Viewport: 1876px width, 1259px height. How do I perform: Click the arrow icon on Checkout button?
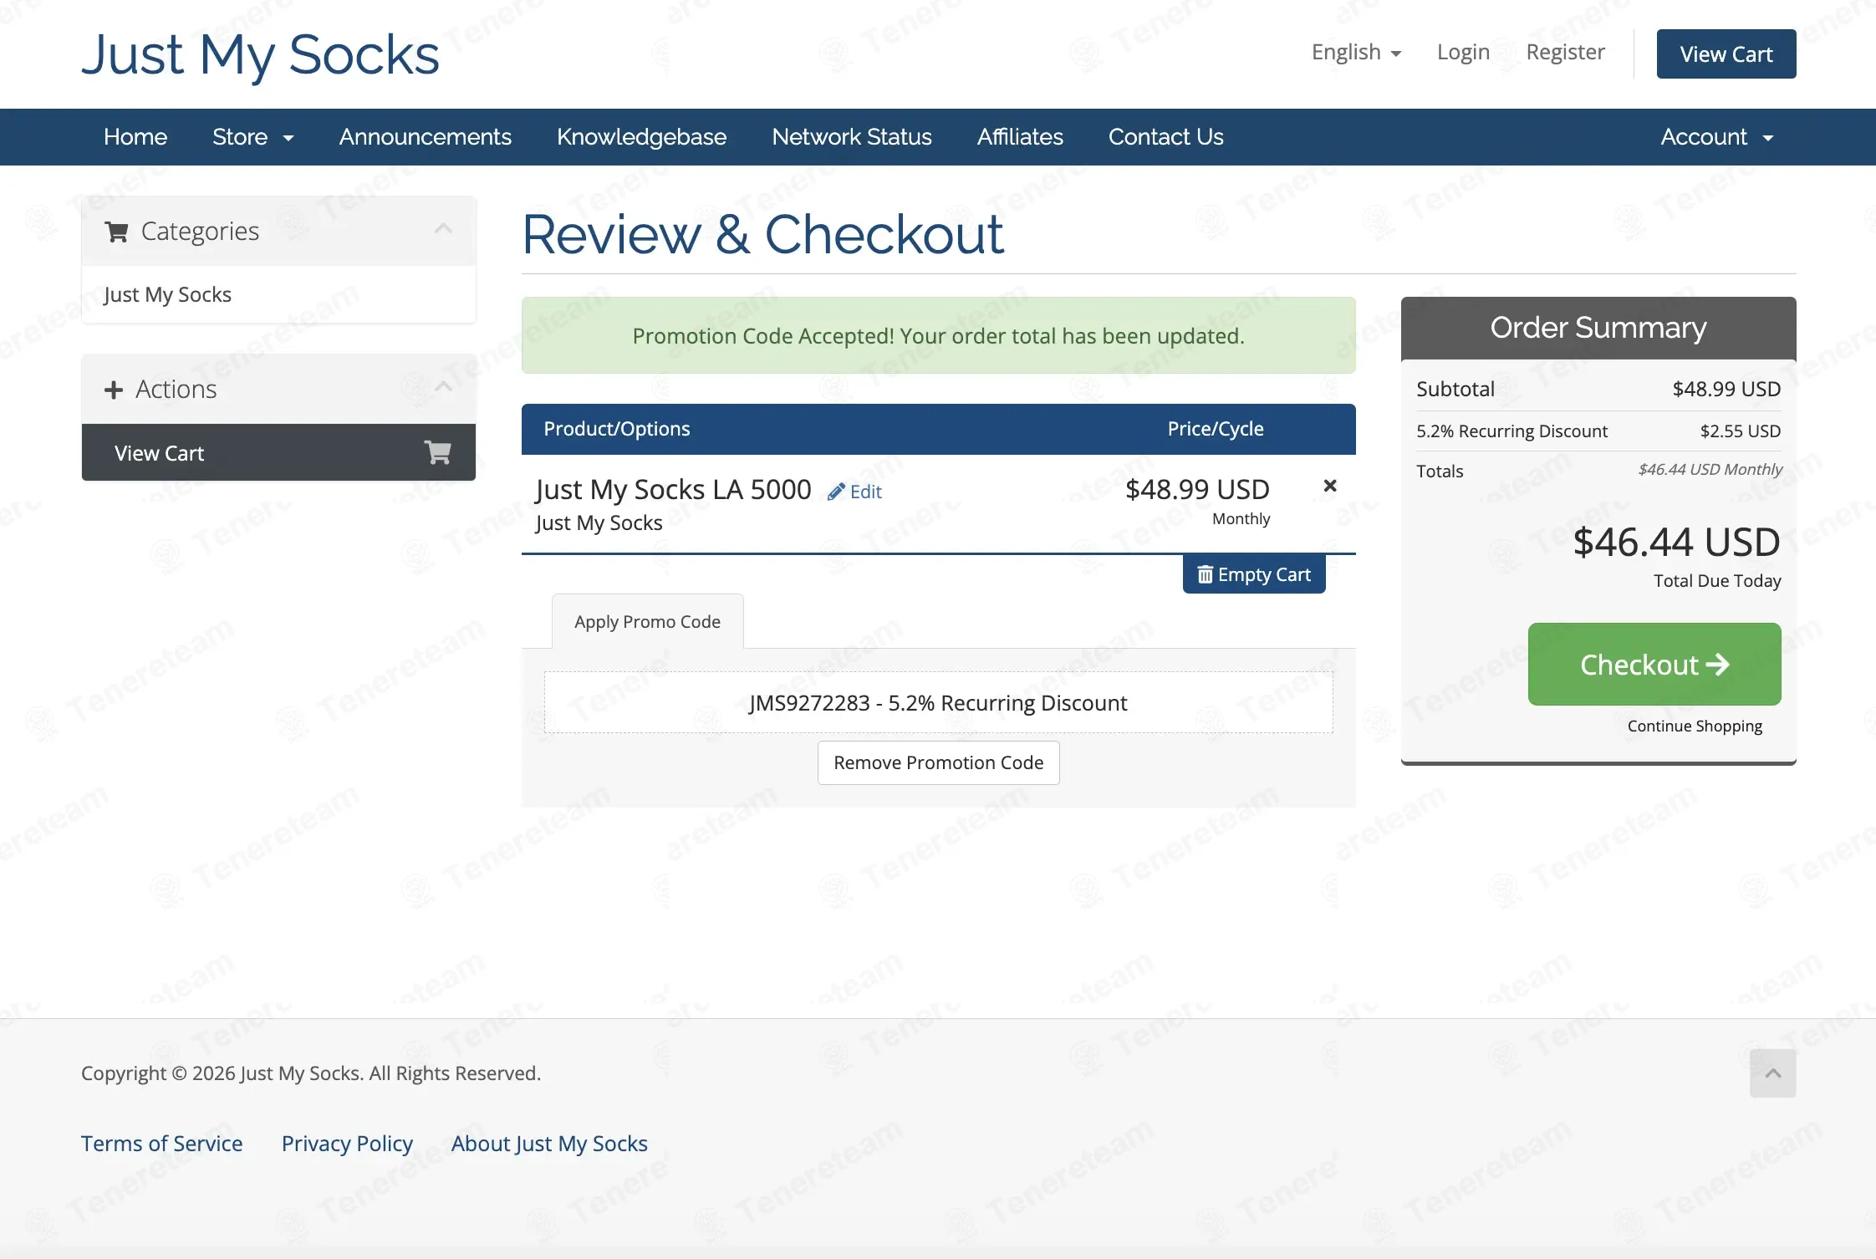[1718, 665]
